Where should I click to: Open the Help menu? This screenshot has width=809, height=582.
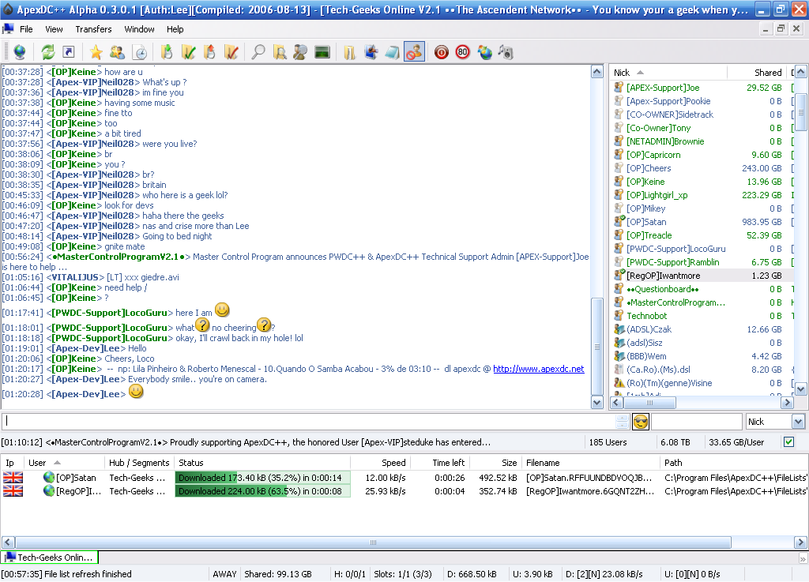click(x=175, y=29)
